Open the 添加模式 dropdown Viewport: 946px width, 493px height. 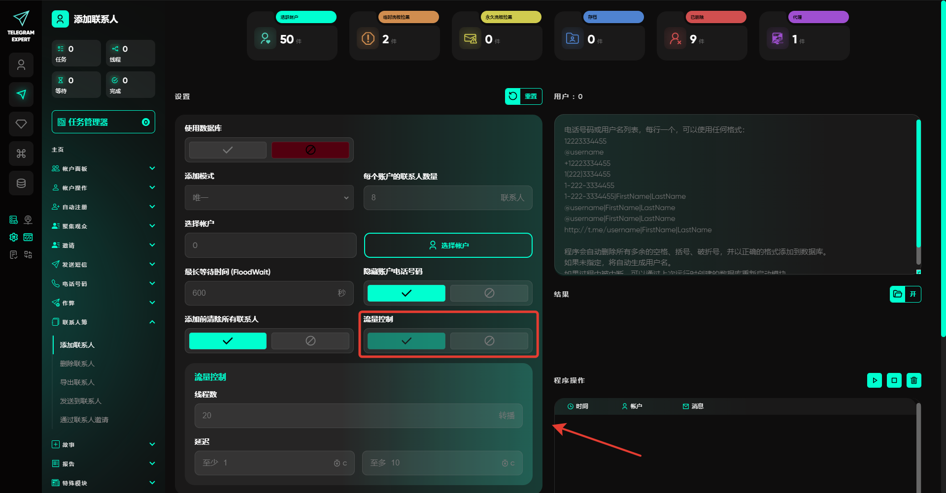click(269, 198)
